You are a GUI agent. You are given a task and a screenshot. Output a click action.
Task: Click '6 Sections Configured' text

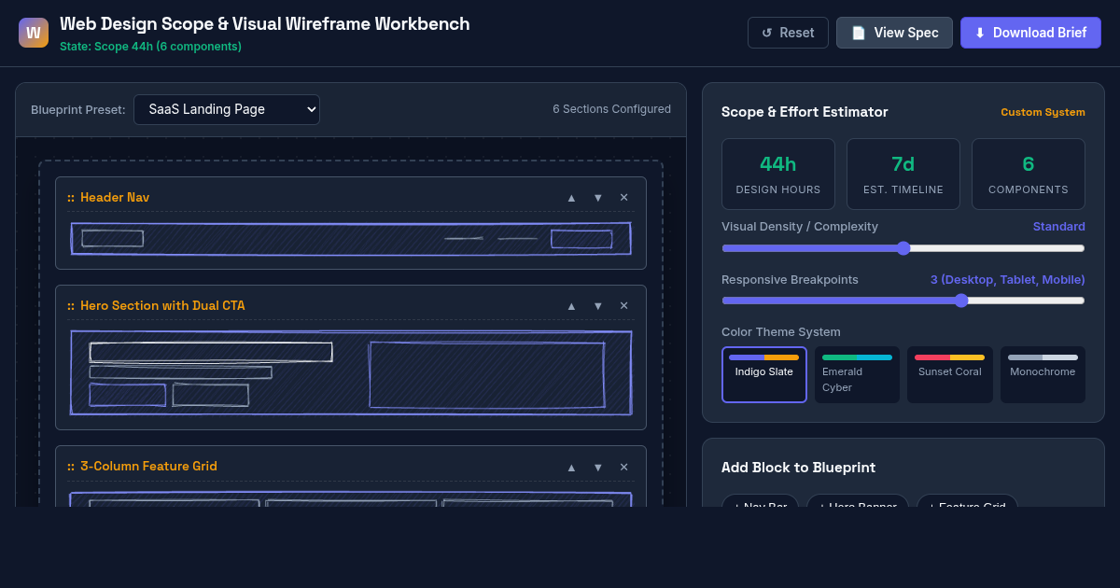pos(611,109)
